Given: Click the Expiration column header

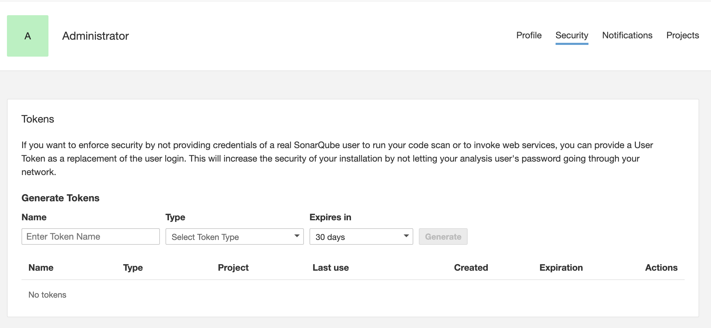Looking at the screenshot, I should point(561,268).
